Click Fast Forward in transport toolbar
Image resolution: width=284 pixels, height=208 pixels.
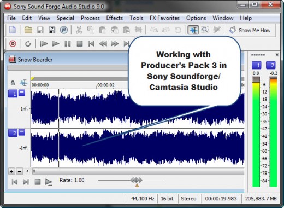pyautogui.click(x=115, y=44)
